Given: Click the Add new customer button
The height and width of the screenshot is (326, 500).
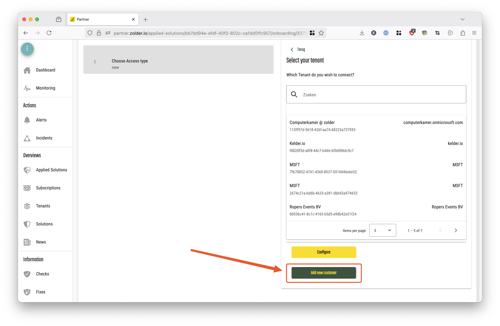Looking at the screenshot, I should [x=323, y=273].
